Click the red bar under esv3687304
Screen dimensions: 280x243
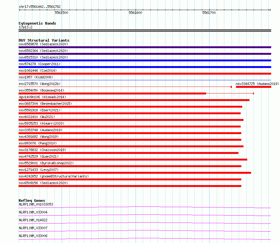(x=130, y=107)
